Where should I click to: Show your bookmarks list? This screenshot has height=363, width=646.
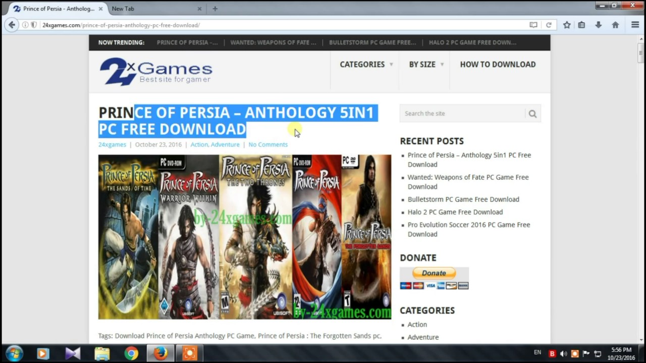point(581,25)
